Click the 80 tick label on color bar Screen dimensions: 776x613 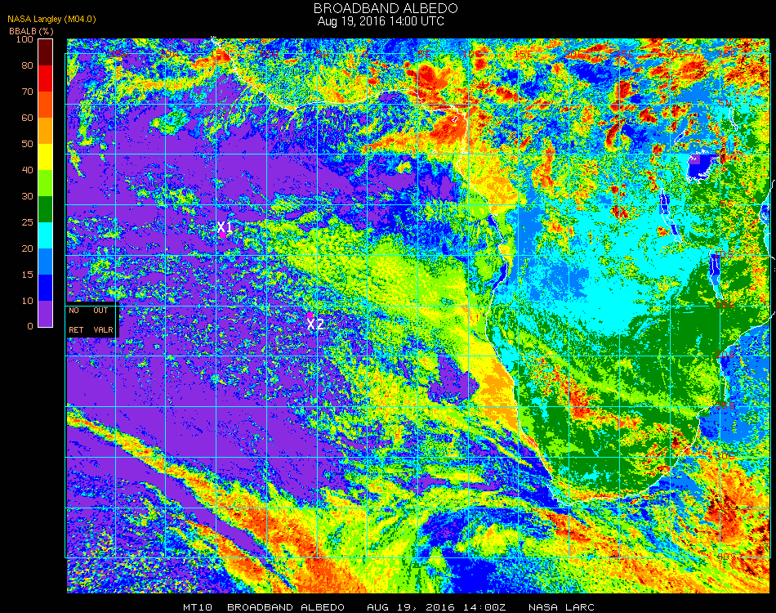pyautogui.click(x=27, y=65)
